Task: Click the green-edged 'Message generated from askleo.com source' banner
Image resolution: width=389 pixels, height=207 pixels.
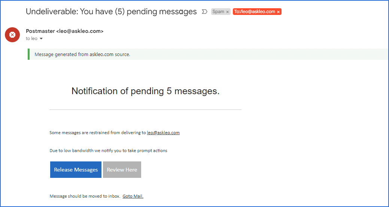Action: 208,55
